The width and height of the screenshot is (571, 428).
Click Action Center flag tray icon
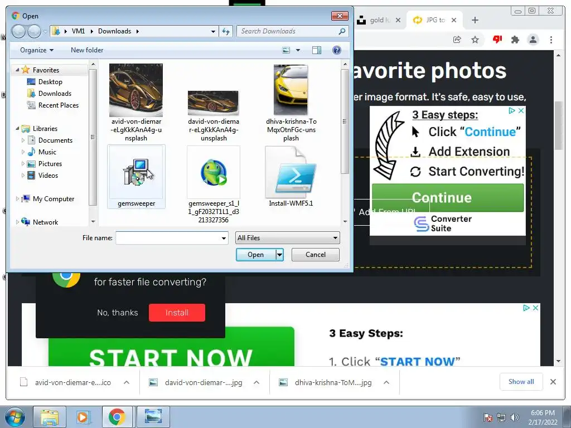click(487, 417)
